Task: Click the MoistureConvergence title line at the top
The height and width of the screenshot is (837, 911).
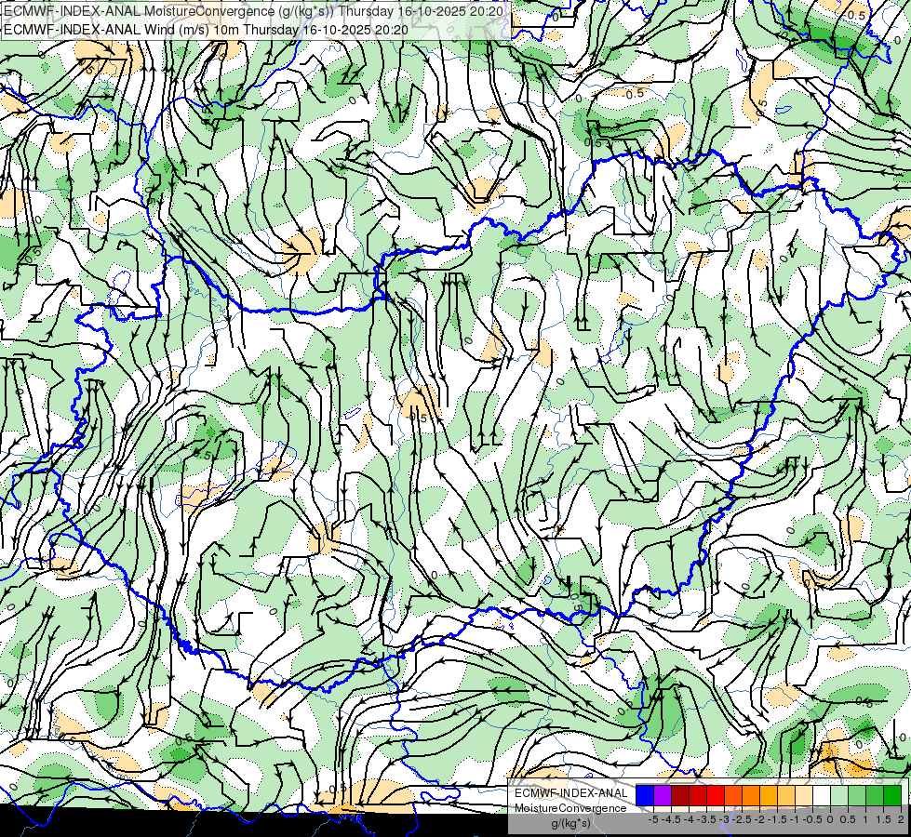Action: (253, 11)
